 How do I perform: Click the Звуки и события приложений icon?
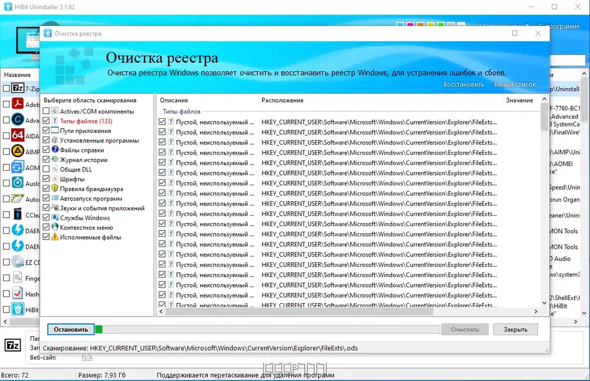[x=55, y=208]
